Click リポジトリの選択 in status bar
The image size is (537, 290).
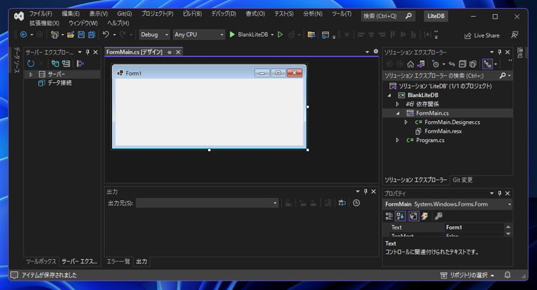click(x=467, y=275)
